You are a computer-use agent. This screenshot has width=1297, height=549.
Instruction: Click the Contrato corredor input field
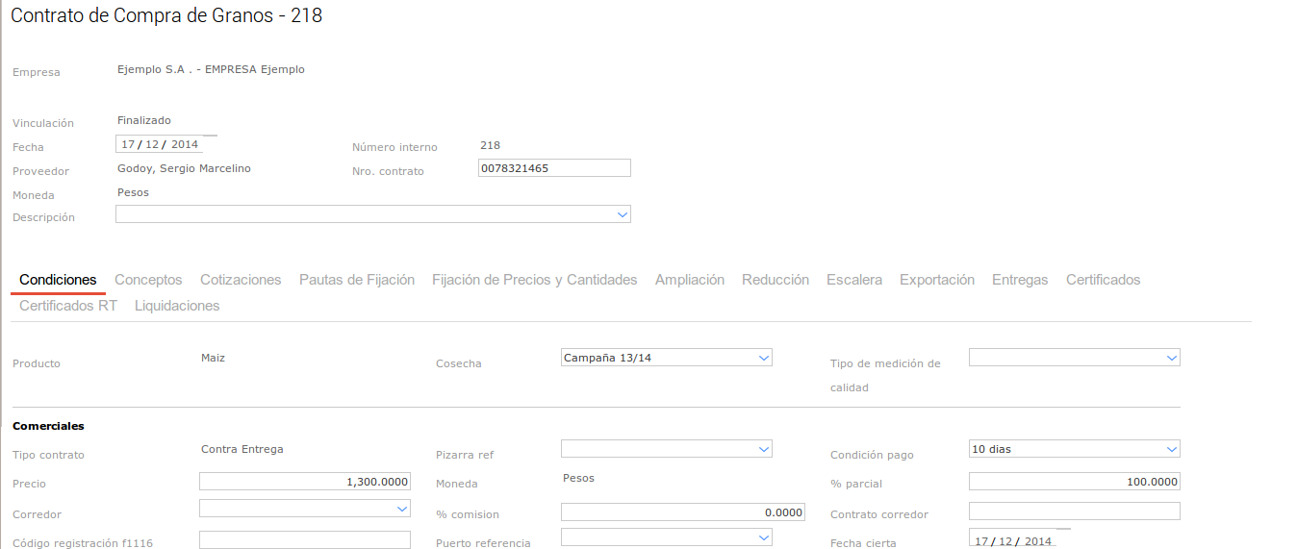[x=1074, y=511]
